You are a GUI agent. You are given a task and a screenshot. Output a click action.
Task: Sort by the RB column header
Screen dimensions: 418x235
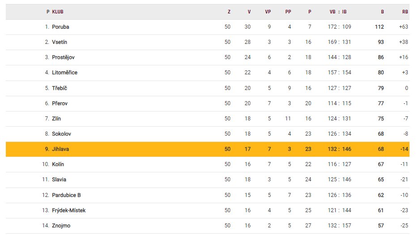[x=405, y=12]
